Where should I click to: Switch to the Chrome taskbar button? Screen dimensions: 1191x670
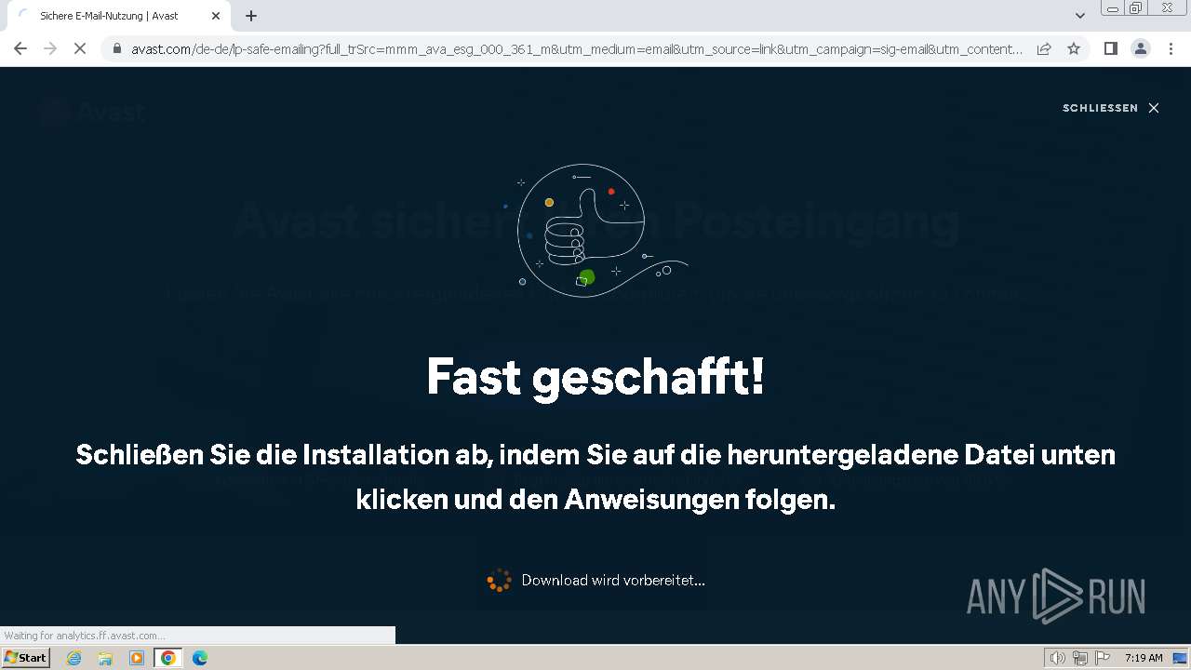tap(168, 658)
